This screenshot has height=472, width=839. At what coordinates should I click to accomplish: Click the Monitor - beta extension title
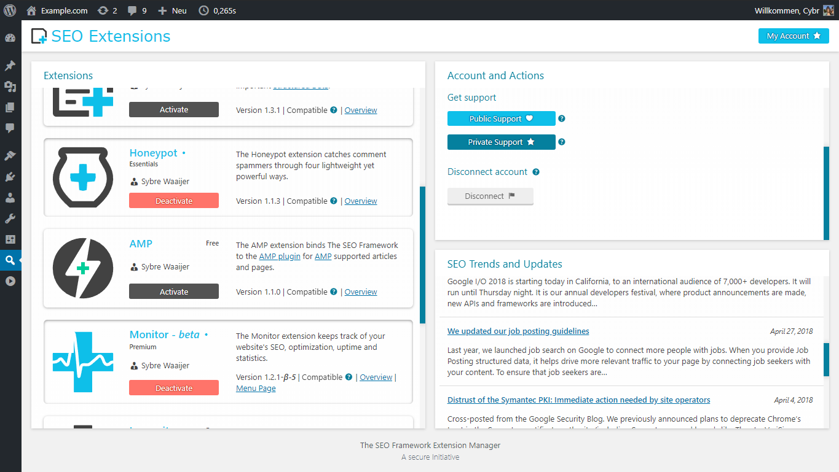pyautogui.click(x=164, y=335)
